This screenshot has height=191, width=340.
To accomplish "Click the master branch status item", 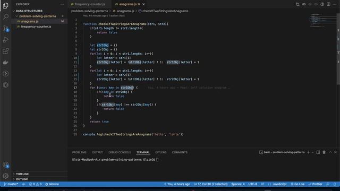I will pos(11,184).
